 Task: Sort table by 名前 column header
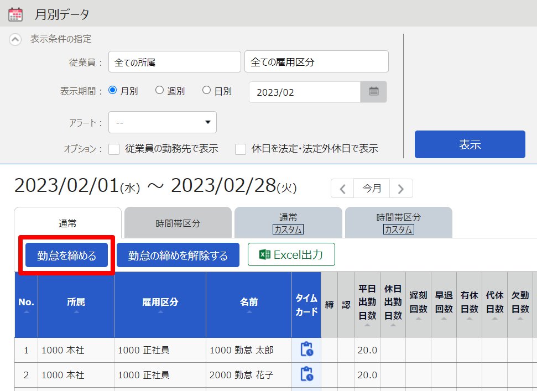[x=249, y=305]
